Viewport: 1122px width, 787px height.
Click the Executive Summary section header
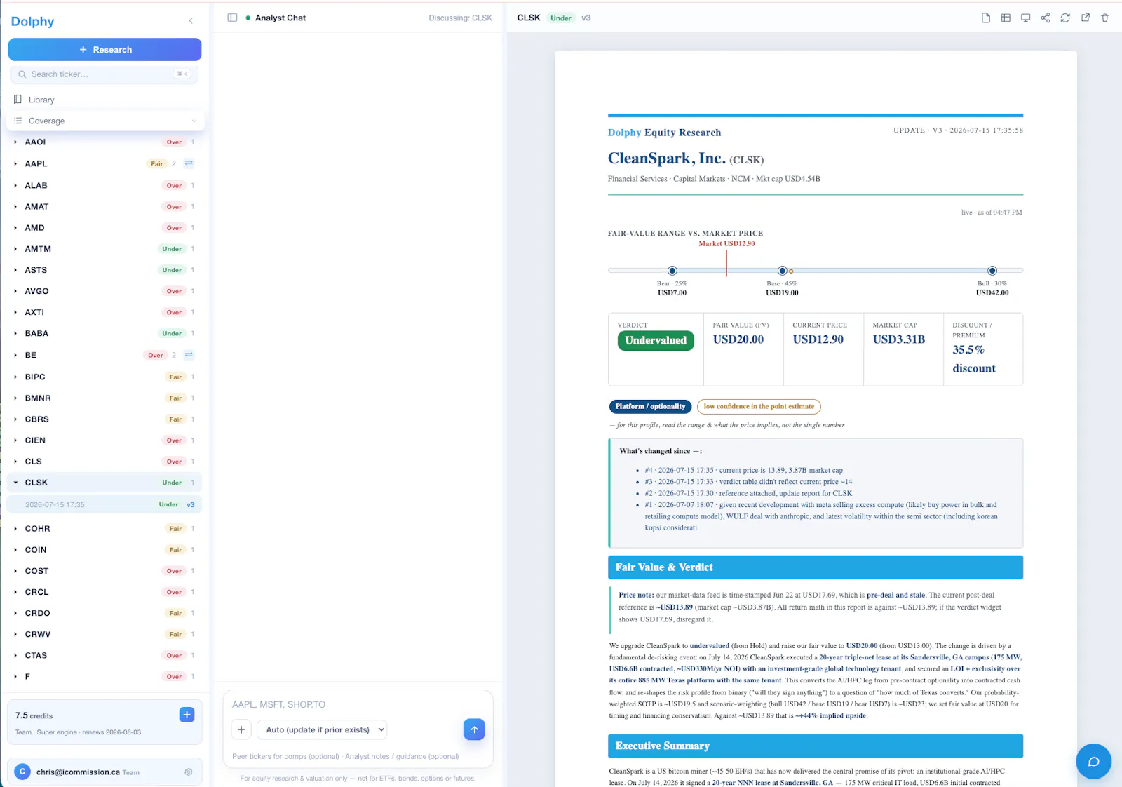pos(815,746)
